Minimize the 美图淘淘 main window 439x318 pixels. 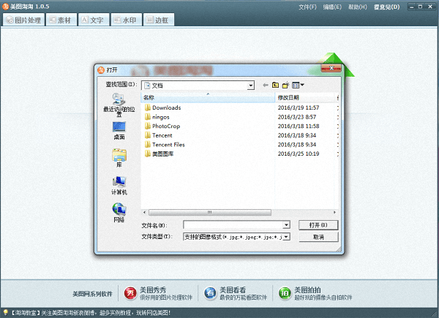[x=411, y=7]
